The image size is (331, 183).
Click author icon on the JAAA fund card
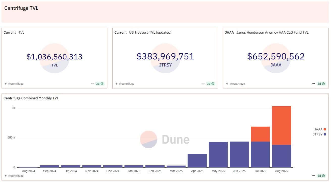coord(227,84)
